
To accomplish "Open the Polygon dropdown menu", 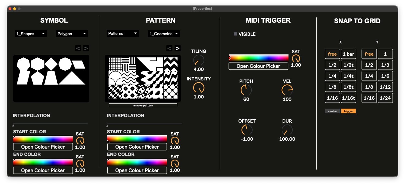I will 72,34.
